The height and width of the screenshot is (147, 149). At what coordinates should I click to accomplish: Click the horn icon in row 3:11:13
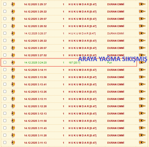click(142, 143)
